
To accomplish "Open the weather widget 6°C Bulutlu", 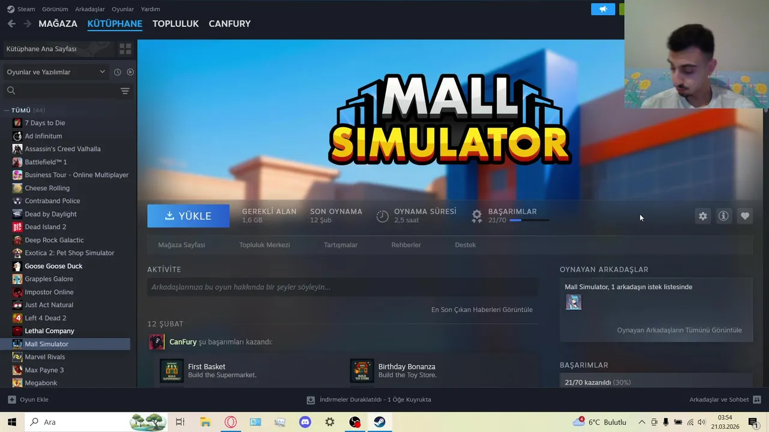I will tap(600, 422).
